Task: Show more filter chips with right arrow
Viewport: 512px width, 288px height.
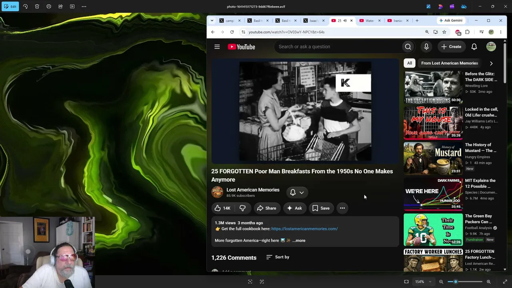Action: [x=491, y=63]
